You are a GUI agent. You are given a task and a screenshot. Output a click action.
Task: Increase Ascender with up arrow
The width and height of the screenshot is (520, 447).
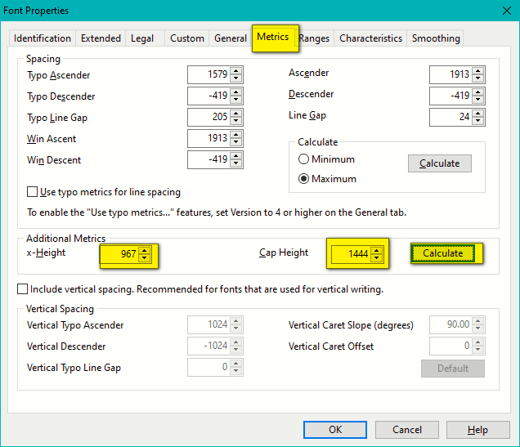click(x=477, y=70)
